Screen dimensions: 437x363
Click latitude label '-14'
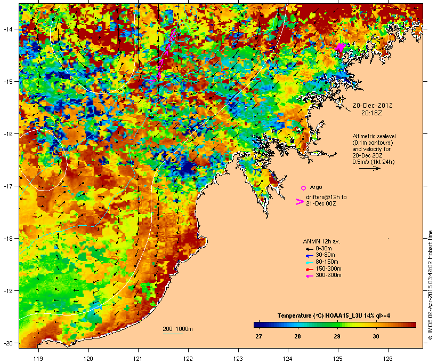pyautogui.click(x=7, y=29)
